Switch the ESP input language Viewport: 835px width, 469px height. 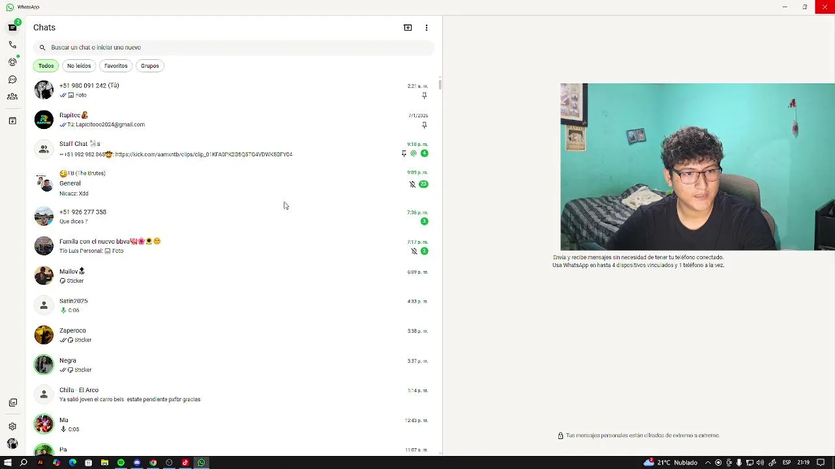[786, 462]
